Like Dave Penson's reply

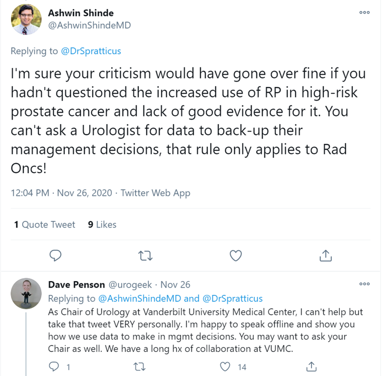[x=225, y=366]
